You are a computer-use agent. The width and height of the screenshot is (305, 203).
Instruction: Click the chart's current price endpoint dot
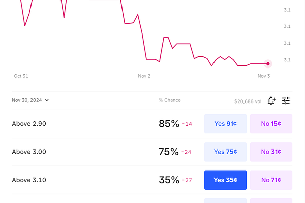(268, 64)
